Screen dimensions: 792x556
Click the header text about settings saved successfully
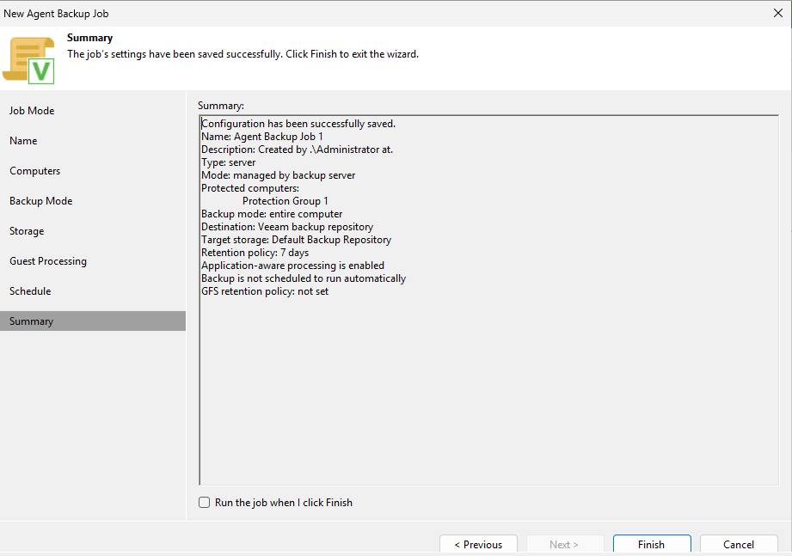(243, 54)
